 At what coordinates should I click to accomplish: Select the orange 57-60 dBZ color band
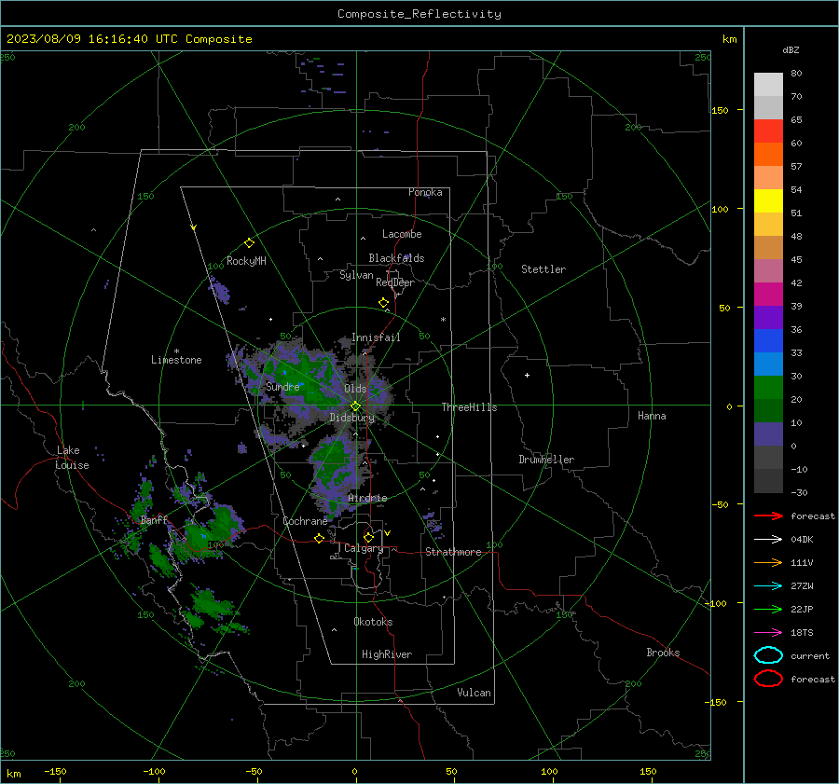[x=768, y=155]
